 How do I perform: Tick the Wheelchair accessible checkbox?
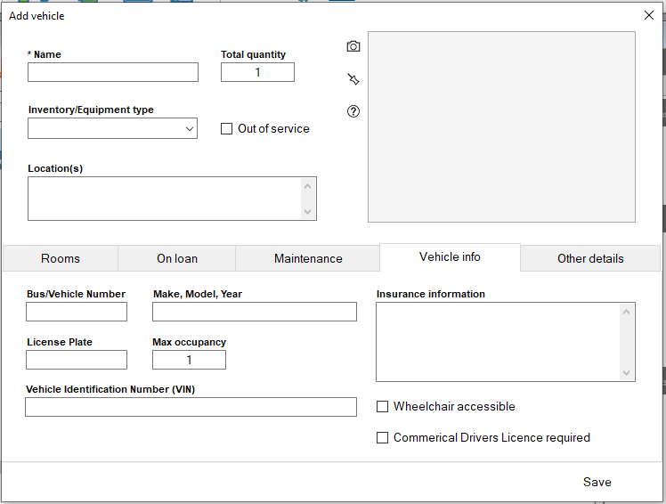(x=383, y=407)
